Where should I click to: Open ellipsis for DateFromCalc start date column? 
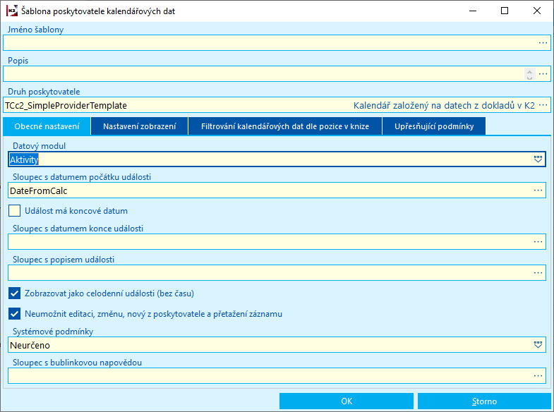tap(538, 190)
